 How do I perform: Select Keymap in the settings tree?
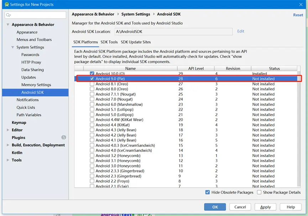pyautogui.click(x=19, y=122)
